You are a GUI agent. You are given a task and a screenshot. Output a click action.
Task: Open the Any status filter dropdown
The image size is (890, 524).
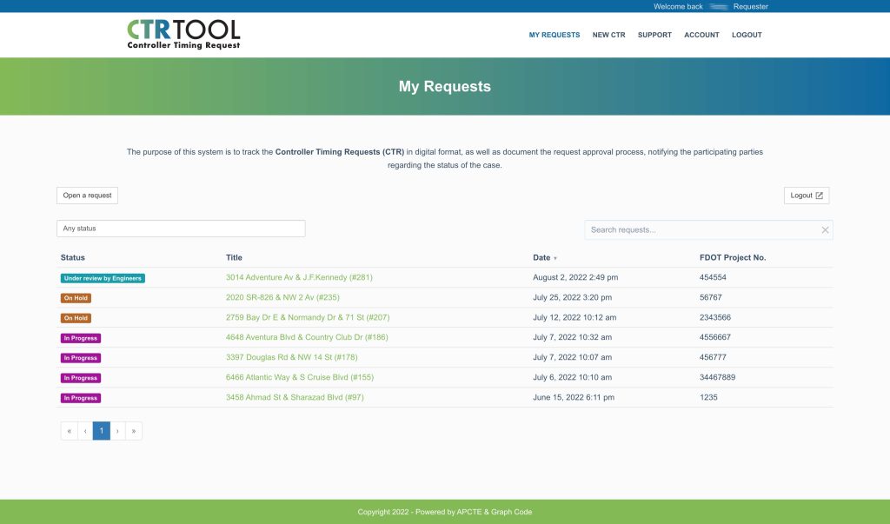[181, 228]
